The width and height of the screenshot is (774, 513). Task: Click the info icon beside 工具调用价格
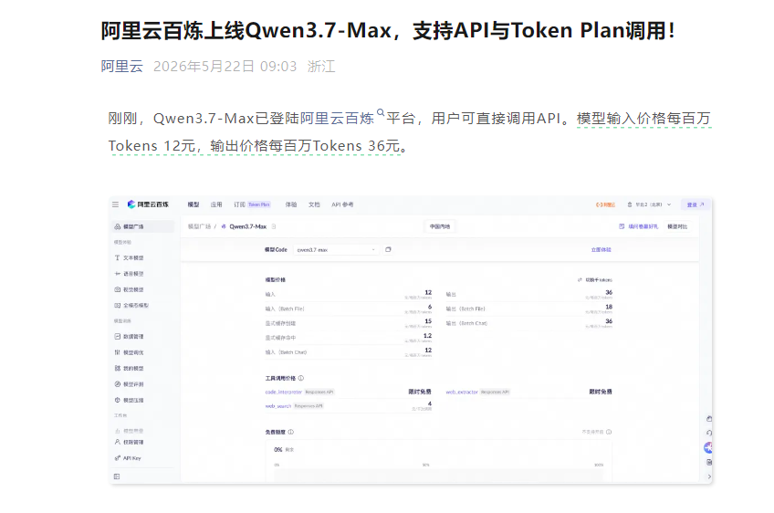[301, 378]
